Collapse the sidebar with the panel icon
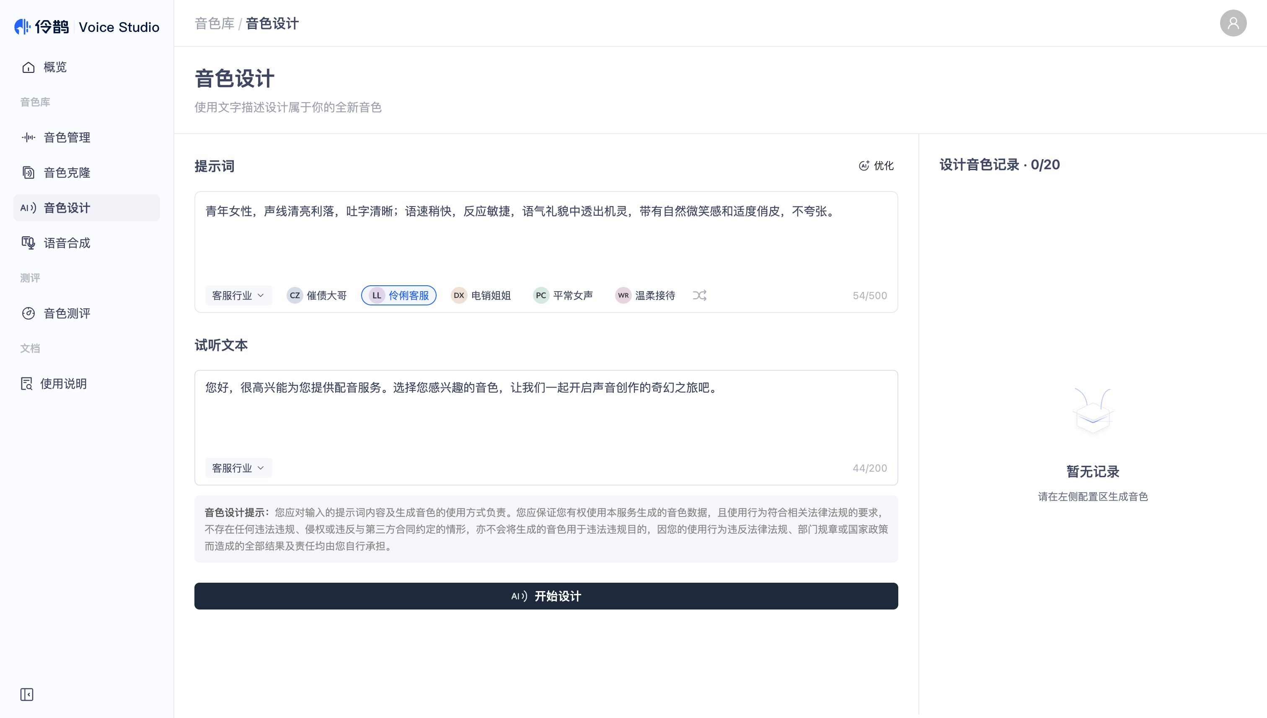The height and width of the screenshot is (718, 1267). [x=27, y=694]
